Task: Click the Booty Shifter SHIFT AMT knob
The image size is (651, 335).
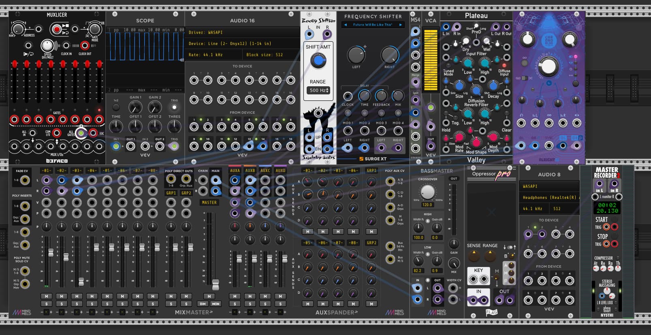Action: (x=318, y=61)
